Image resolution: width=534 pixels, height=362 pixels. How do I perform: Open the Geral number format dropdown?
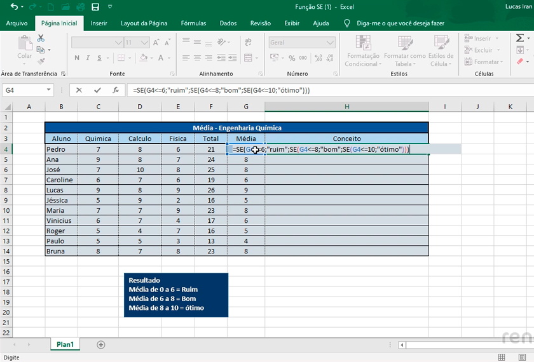tap(330, 43)
